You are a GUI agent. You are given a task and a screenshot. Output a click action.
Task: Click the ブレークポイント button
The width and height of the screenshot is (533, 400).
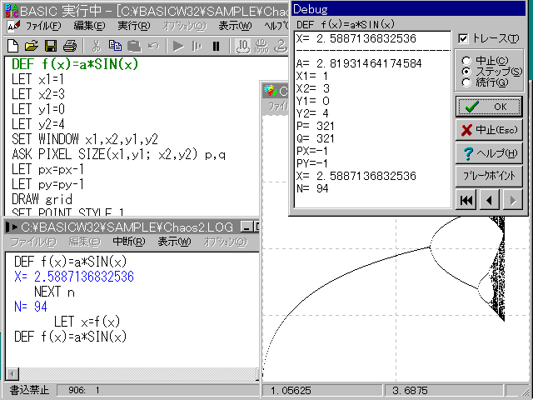click(x=489, y=176)
